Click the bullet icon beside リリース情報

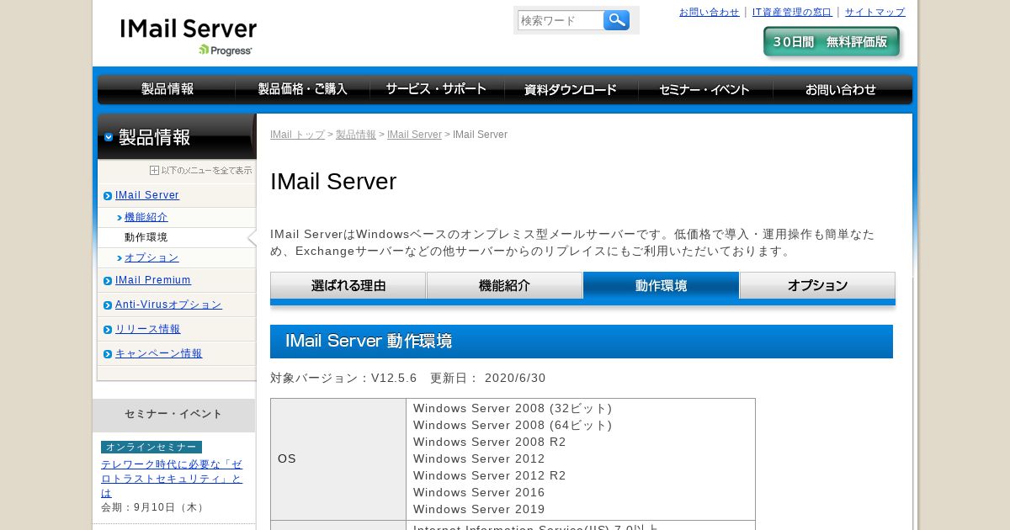point(108,330)
